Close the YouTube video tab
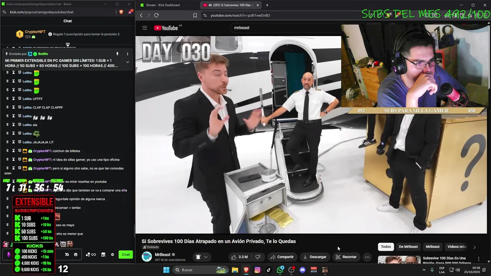Screen dimensions: 491x276 258,5
